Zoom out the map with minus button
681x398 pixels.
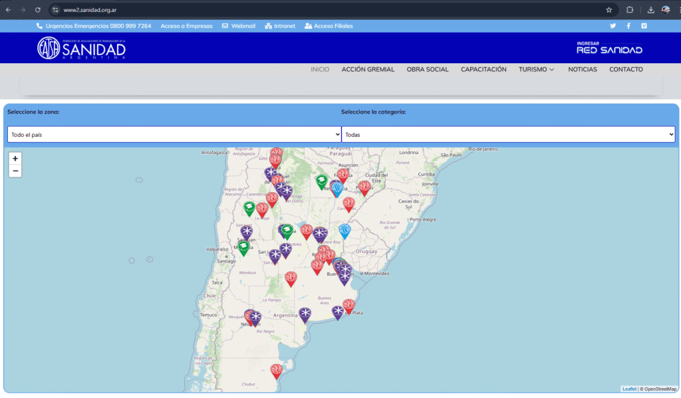[15, 171]
